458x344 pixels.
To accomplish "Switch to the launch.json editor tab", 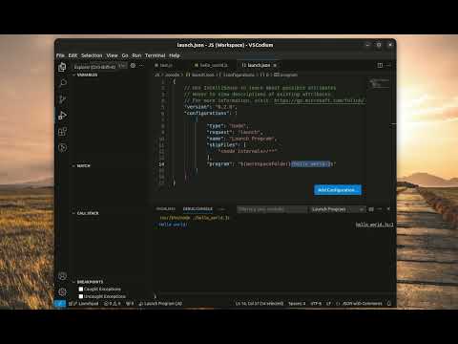I will (x=259, y=65).
